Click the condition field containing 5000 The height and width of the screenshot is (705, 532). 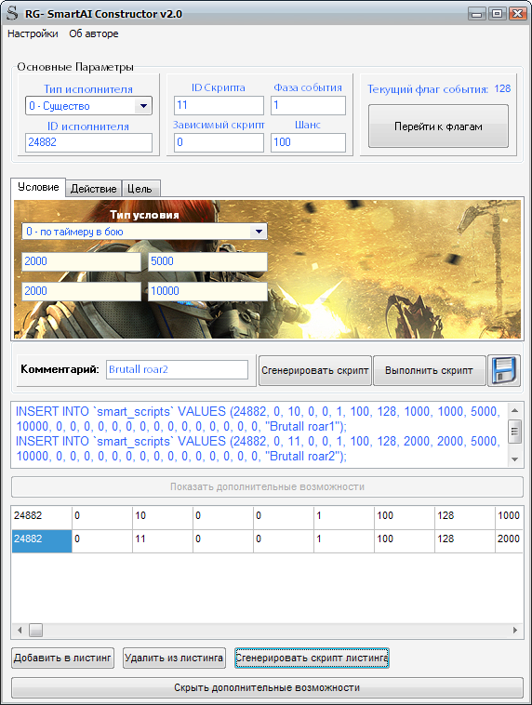click(207, 261)
